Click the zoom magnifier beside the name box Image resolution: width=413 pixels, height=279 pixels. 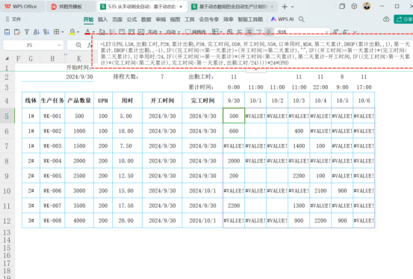78,45
